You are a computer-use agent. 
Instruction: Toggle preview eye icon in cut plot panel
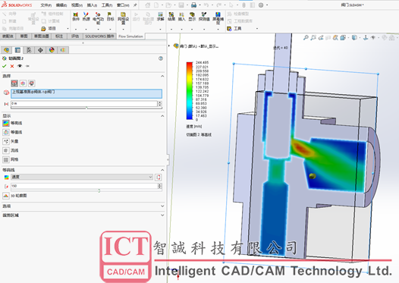tap(20, 66)
